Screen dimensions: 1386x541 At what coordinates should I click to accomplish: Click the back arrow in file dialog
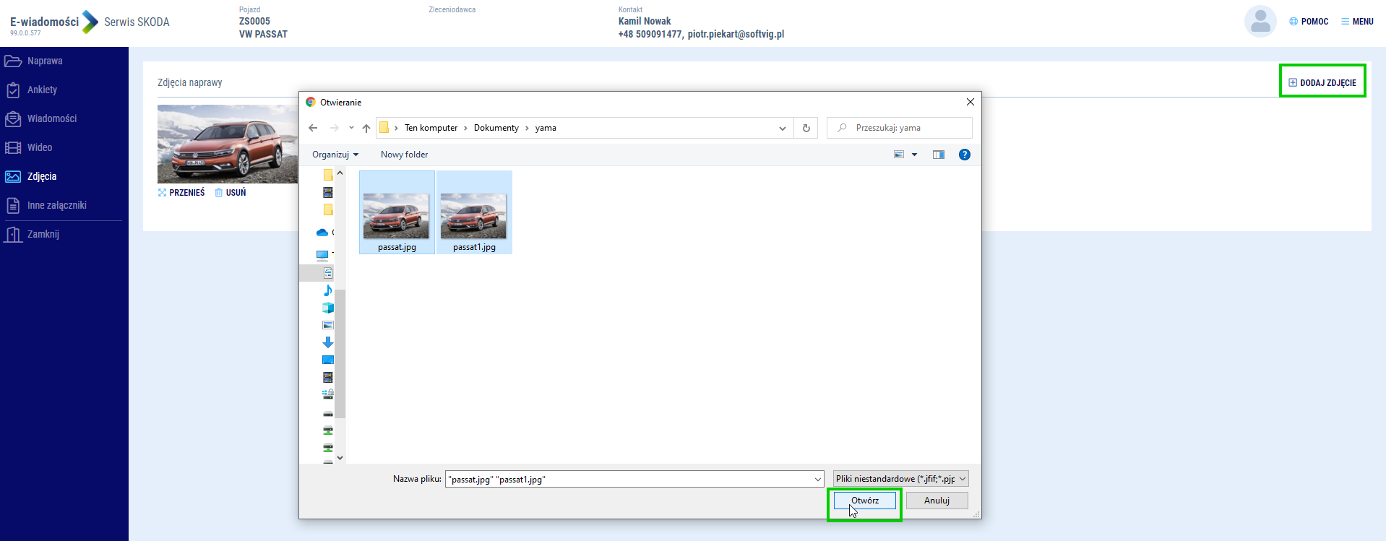[x=313, y=128]
